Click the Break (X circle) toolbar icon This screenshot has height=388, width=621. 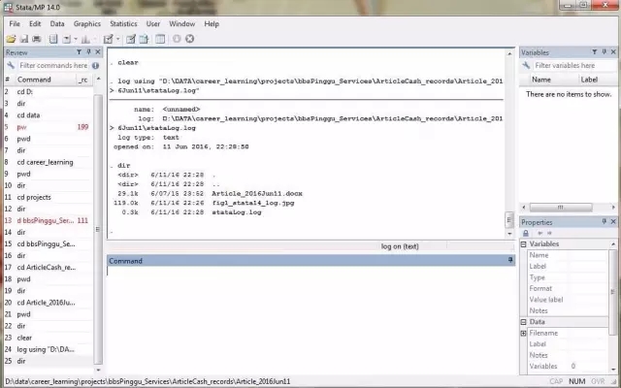coord(190,39)
